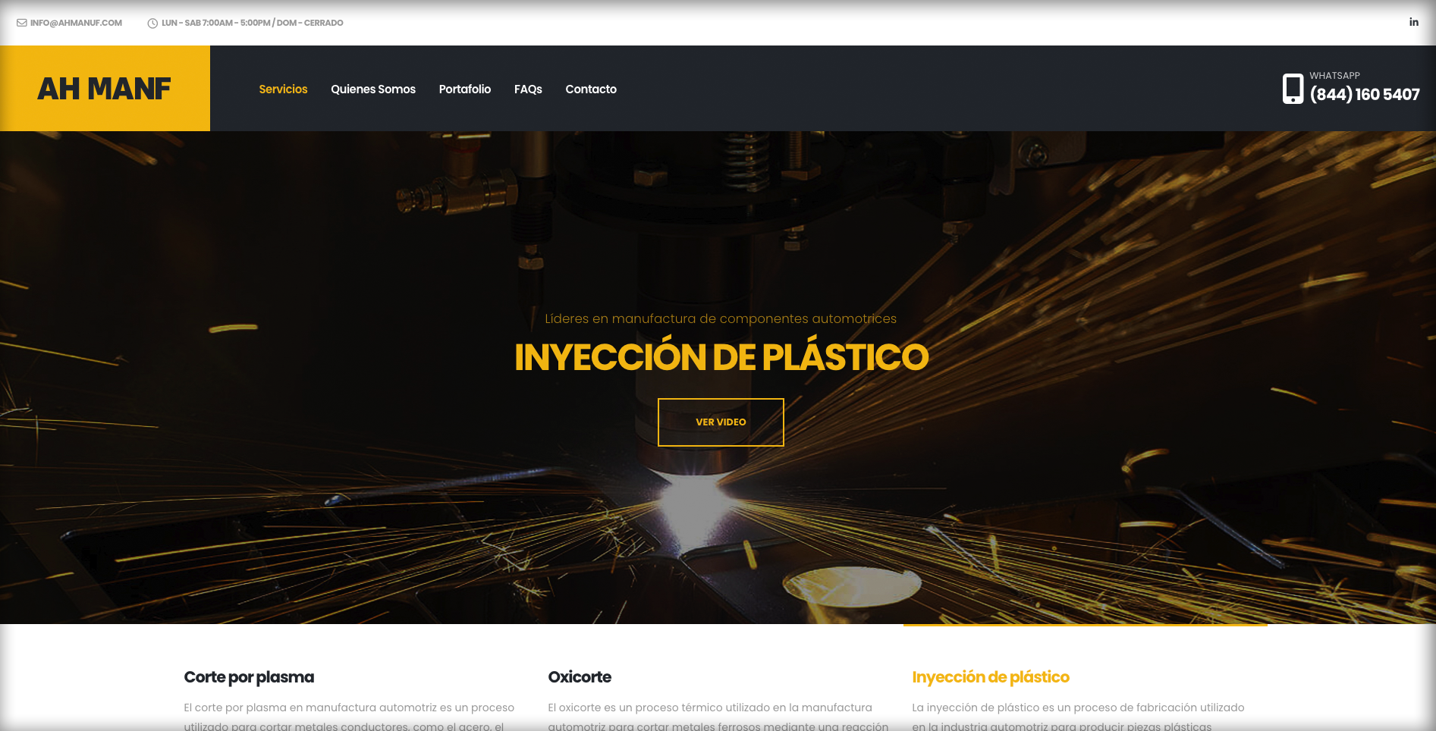Select the Corte por plasma tab
The height and width of the screenshot is (731, 1436).
[249, 676]
